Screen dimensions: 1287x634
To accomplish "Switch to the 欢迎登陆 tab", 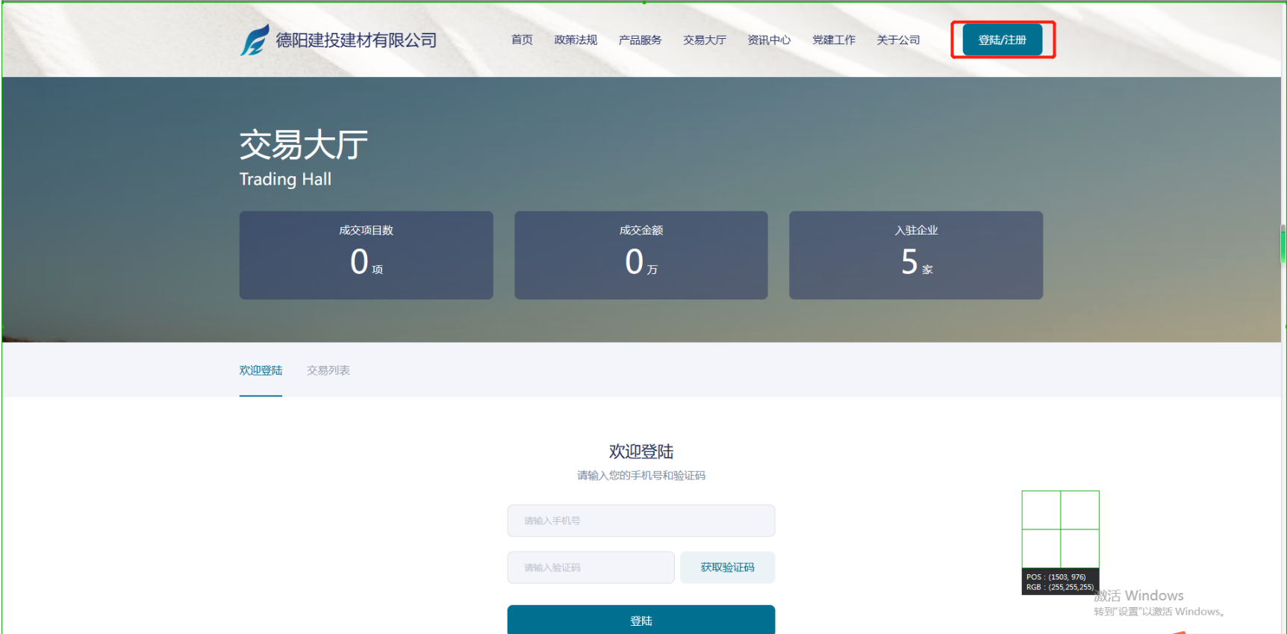I will coord(261,370).
